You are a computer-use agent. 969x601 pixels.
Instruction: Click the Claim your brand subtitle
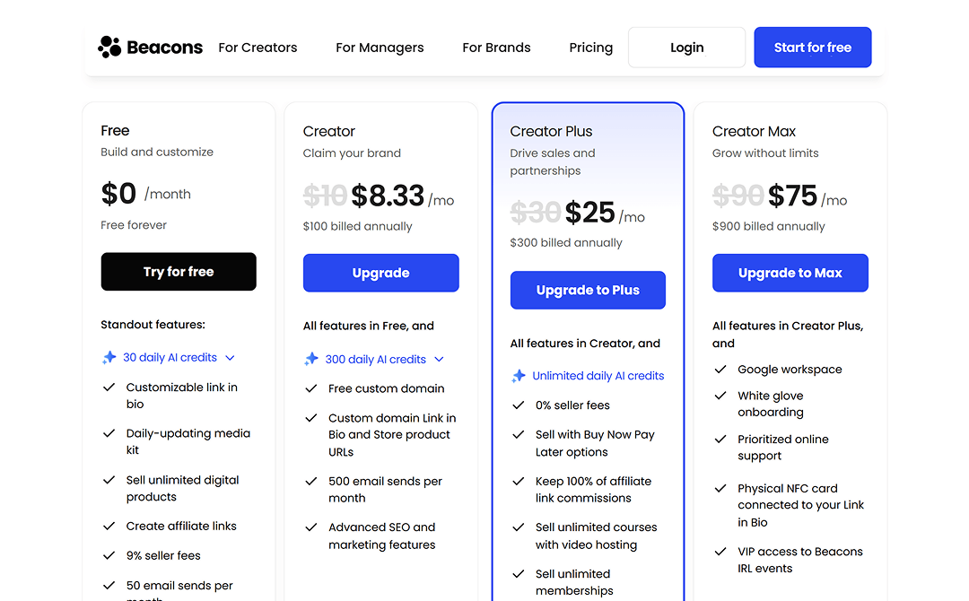352,153
